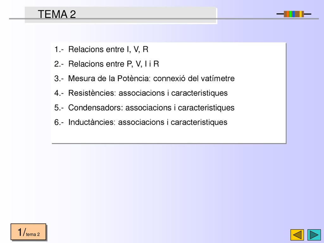Click the blue band on resistor

pos(294,14)
